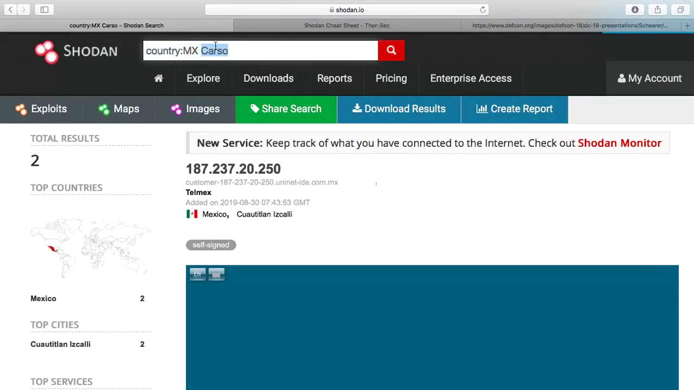Screen dimensions: 694x390
Task: Click keyboard icon in remote screenshot
Action: [216, 275]
